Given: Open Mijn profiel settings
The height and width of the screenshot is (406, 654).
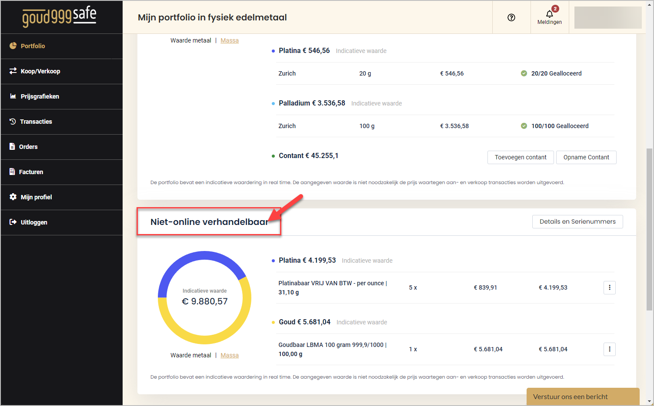Looking at the screenshot, I should pos(62,197).
